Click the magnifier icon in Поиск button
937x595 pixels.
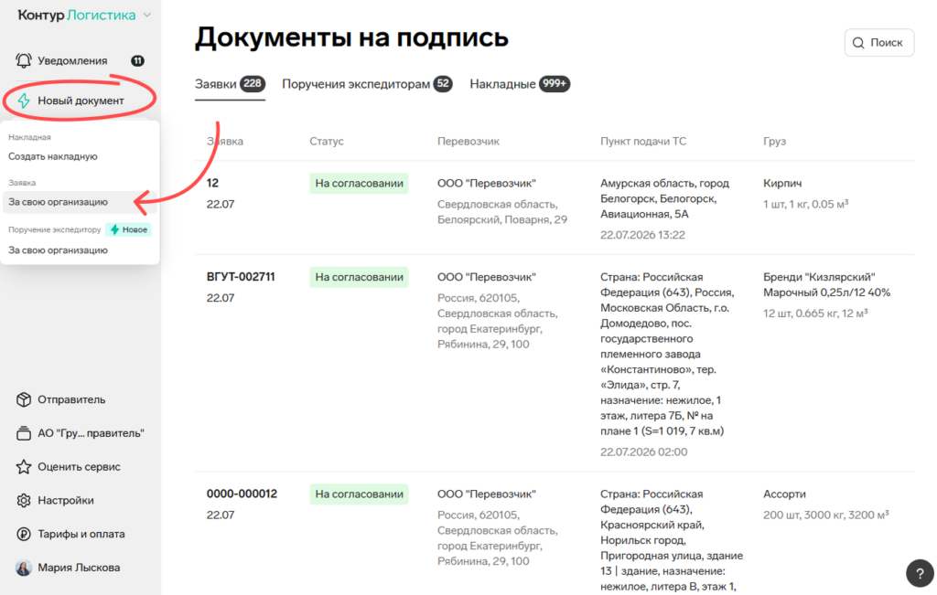(x=858, y=43)
